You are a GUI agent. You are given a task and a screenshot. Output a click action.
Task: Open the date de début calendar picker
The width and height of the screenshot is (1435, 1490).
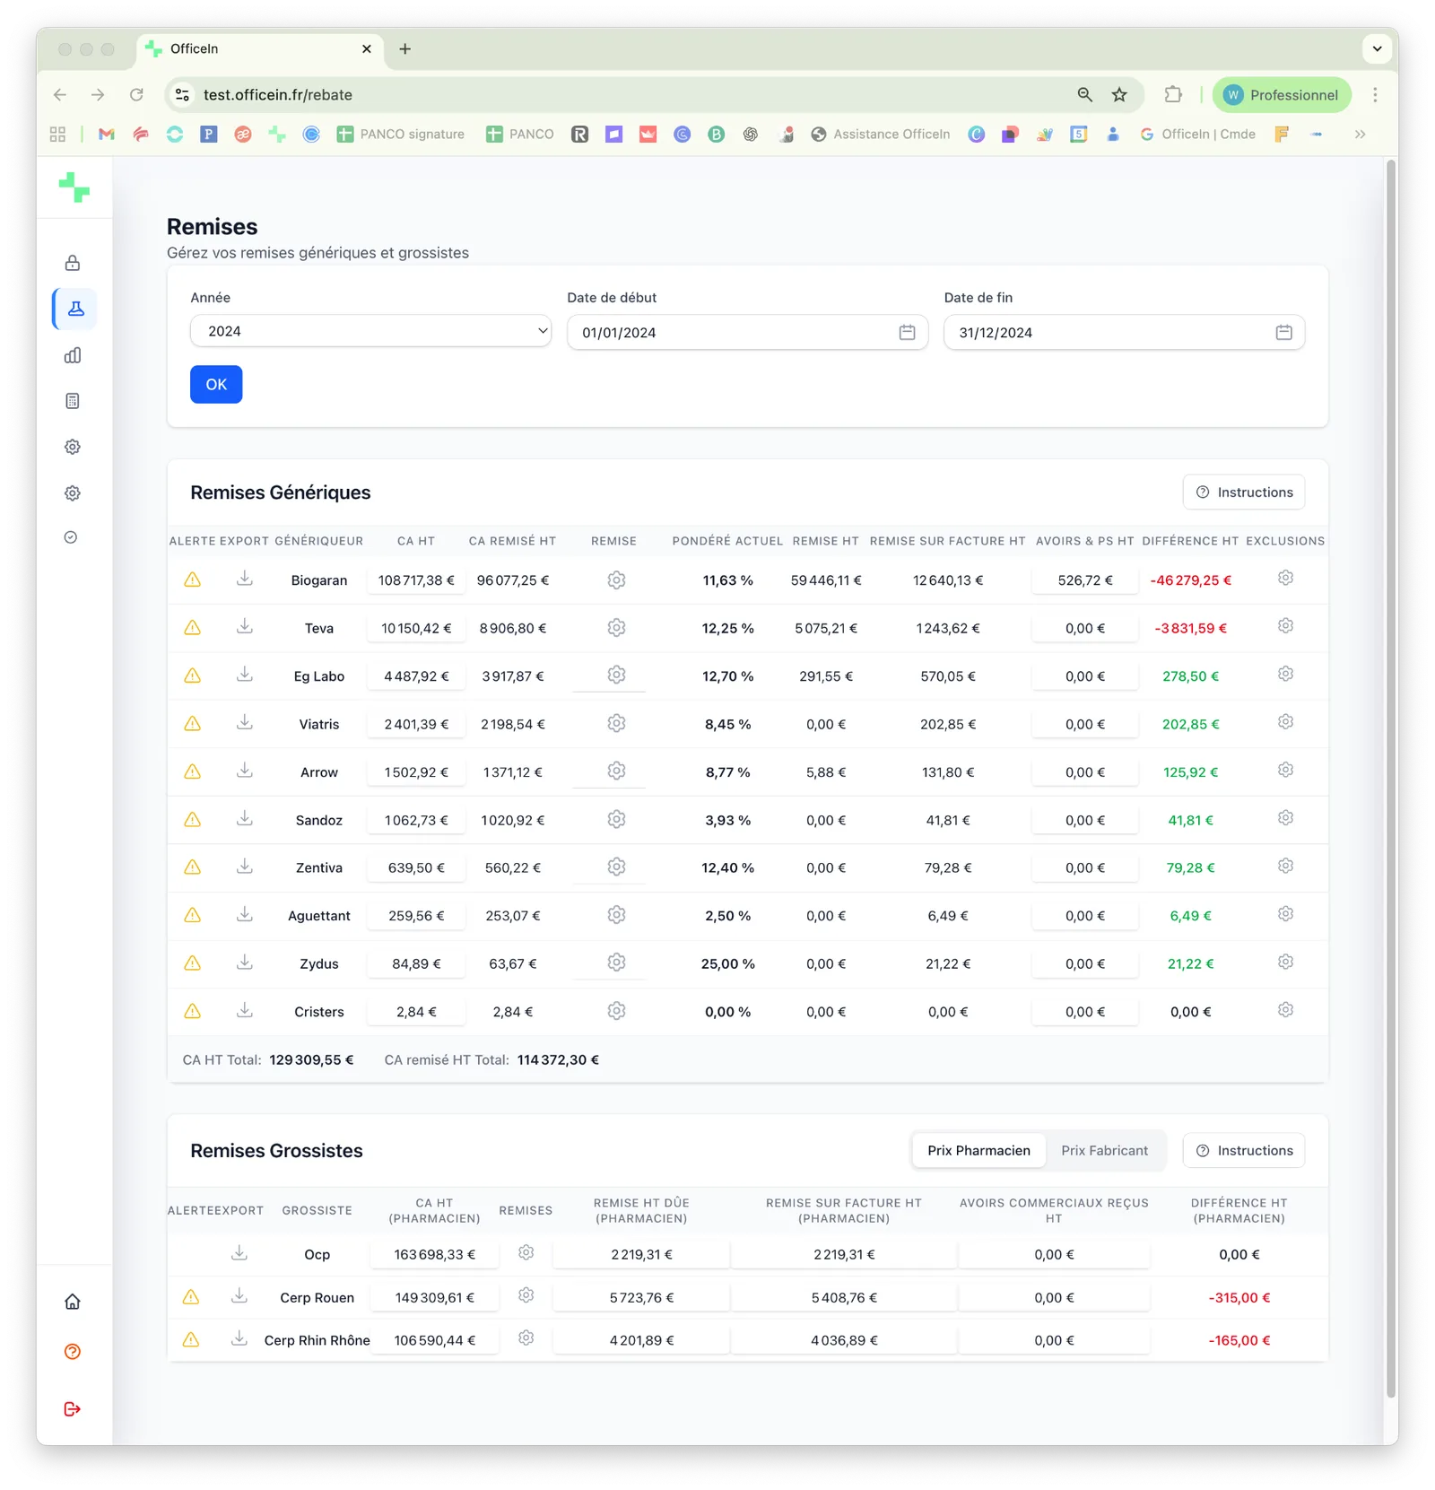tap(907, 332)
